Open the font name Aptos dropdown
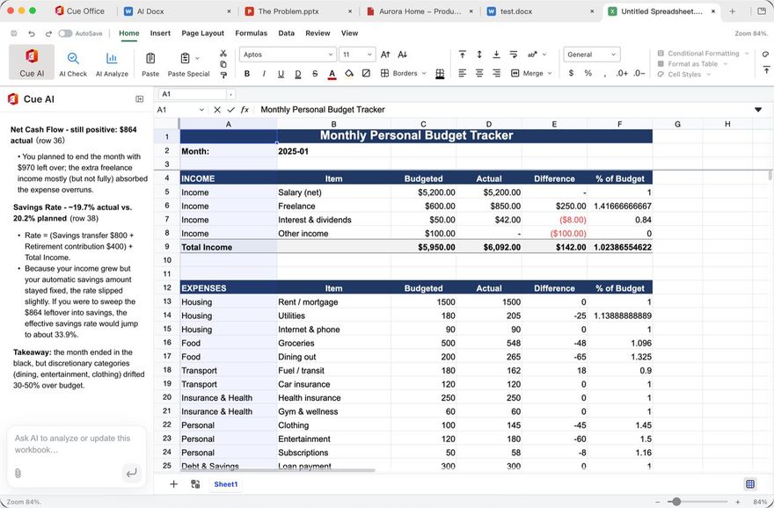This screenshot has height=508, width=774. [x=288, y=54]
